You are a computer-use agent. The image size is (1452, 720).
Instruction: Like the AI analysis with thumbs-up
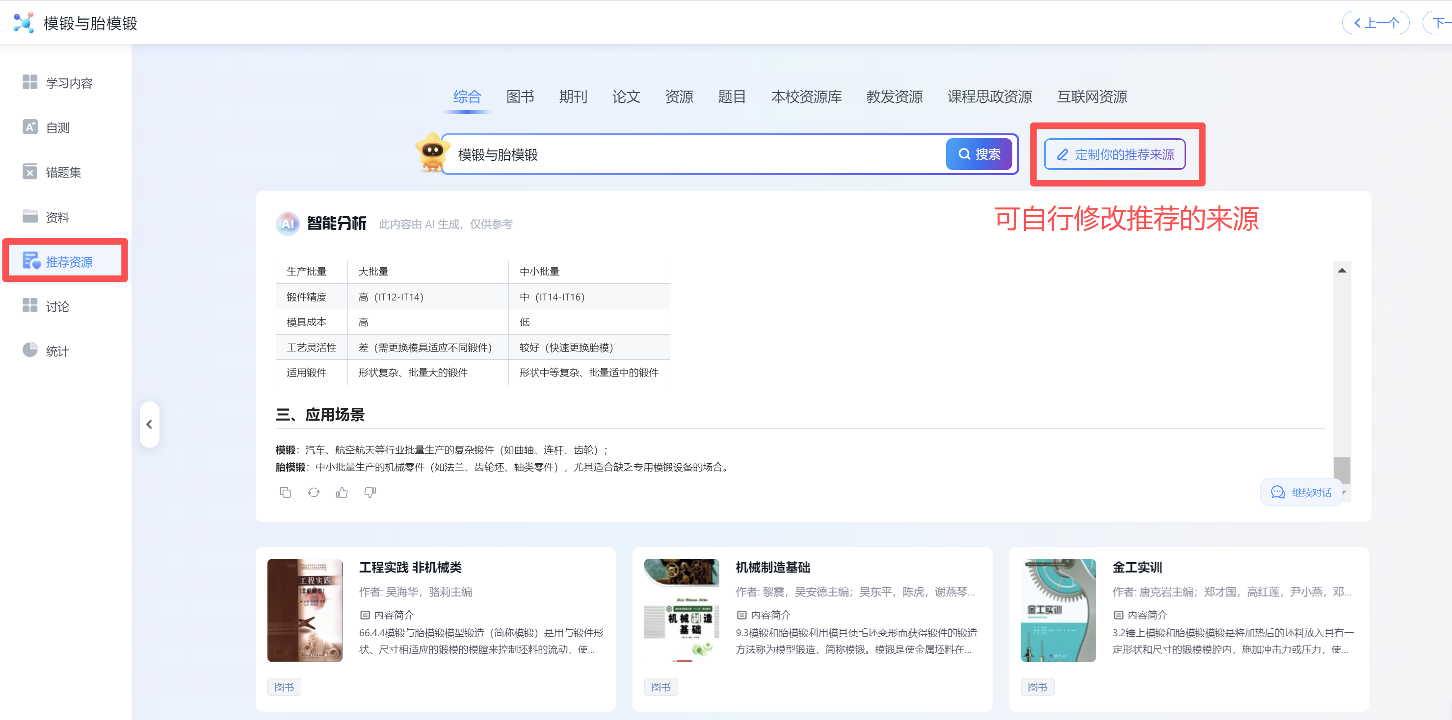[x=342, y=493]
